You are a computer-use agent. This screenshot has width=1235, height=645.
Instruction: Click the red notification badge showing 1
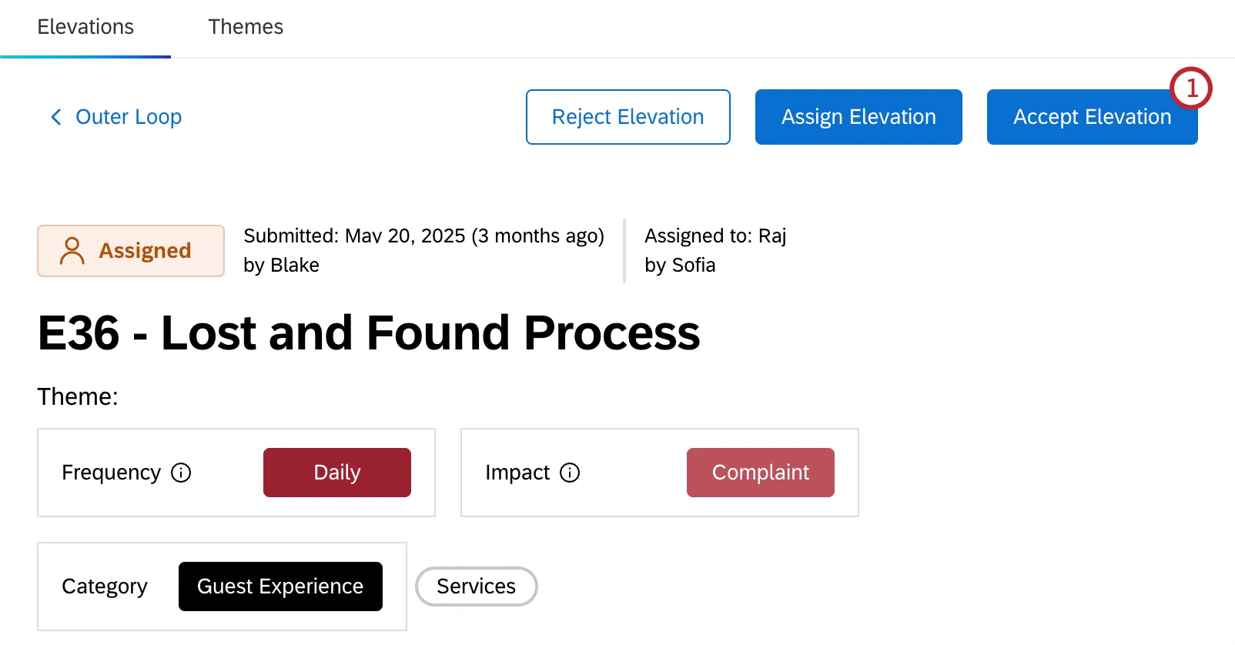(1190, 87)
